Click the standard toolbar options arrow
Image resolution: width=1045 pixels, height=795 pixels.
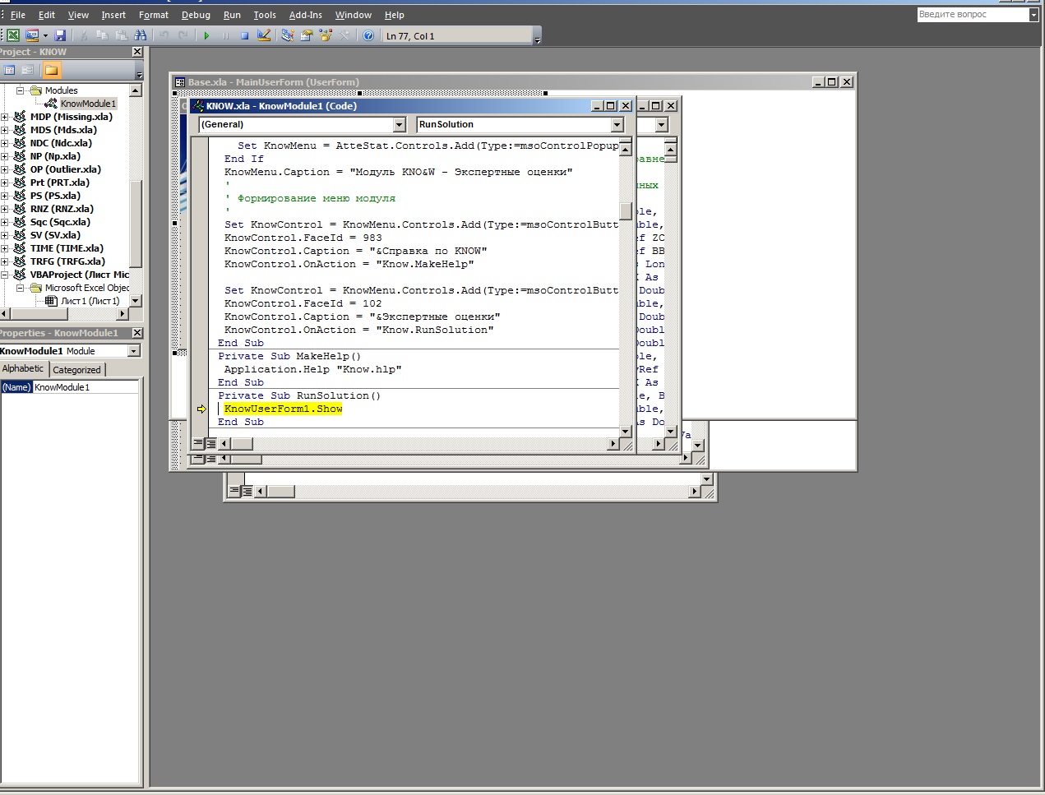[538, 36]
